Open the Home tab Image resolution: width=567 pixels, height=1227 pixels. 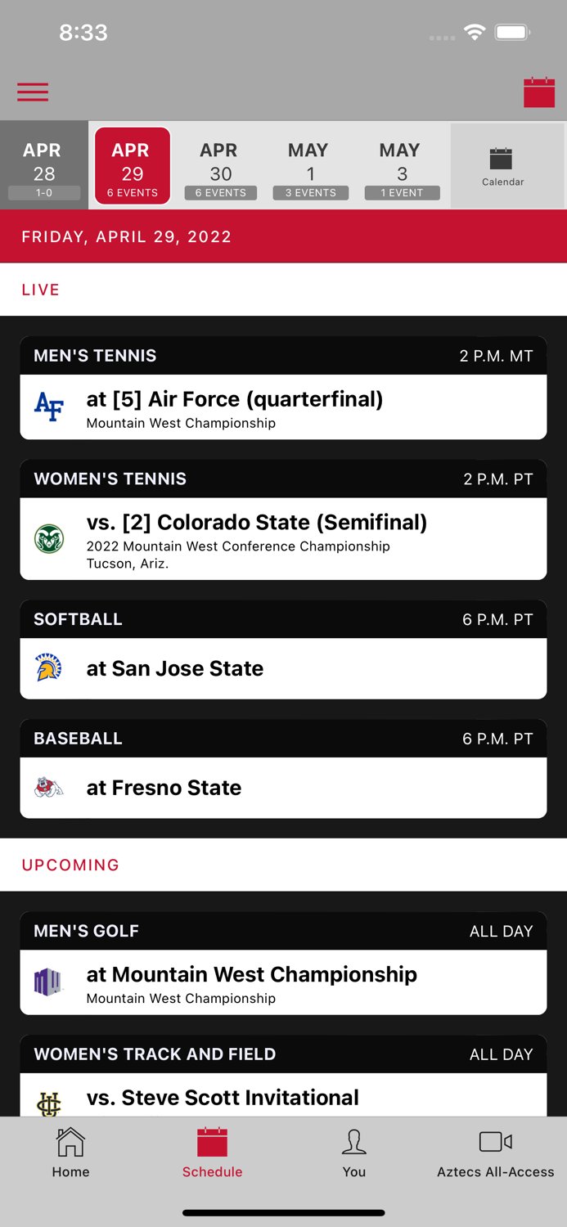pyautogui.click(x=70, y=1152)
